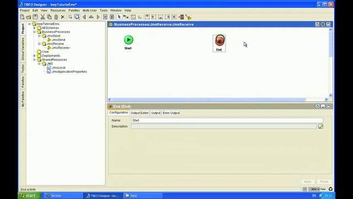Screen dimensions: 353x199
Task: Click the Up triangle navigation icon
Action: (91, 17)
